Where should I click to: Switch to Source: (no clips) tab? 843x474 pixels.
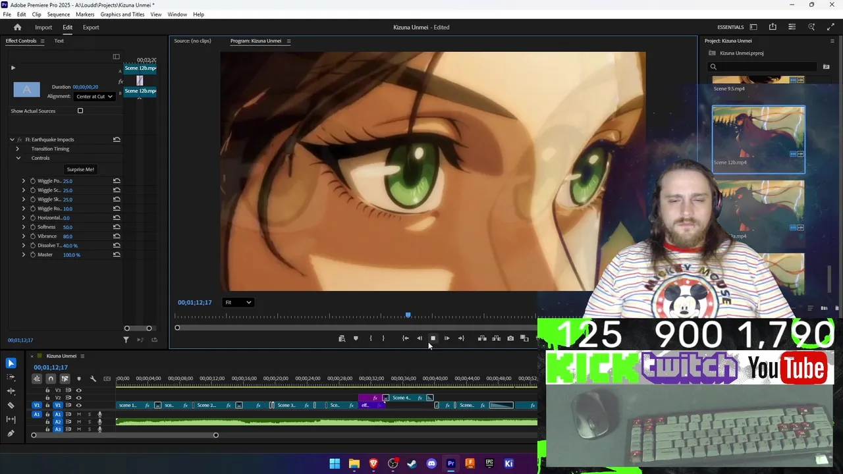pyautogui.click(x=192, y=41)
